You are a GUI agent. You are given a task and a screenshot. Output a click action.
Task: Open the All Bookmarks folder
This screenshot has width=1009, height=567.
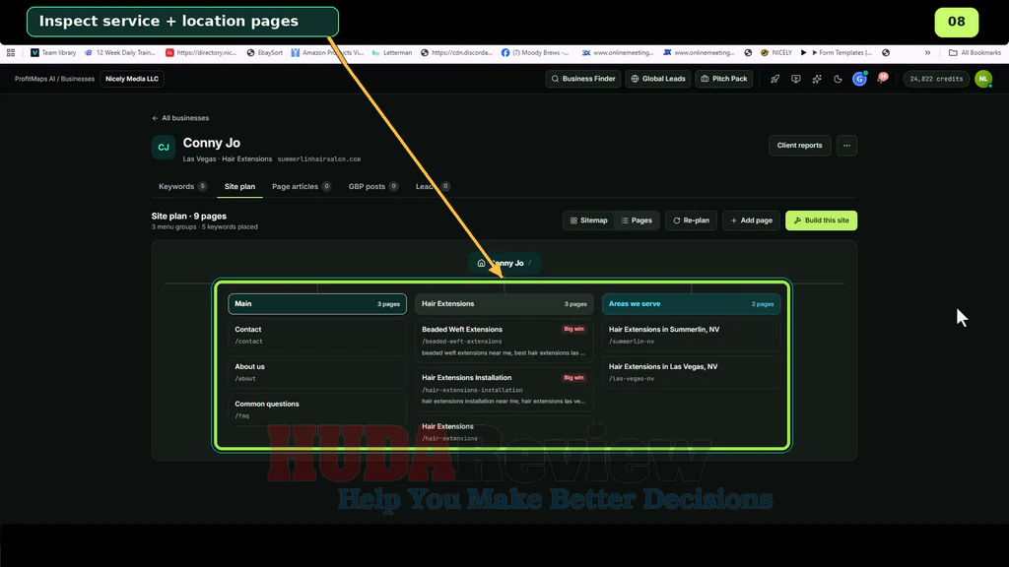coord(975,53)
